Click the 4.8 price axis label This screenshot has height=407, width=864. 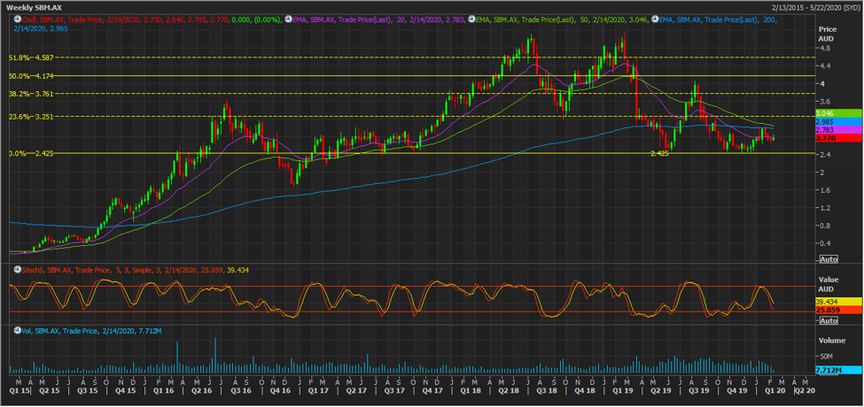[825, 49]
